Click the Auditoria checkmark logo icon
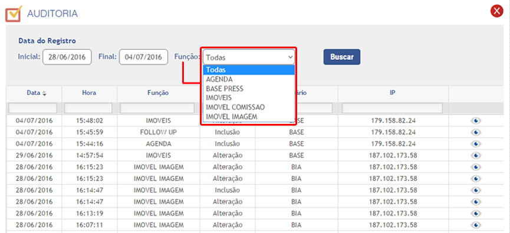 [x=14, y=14]
